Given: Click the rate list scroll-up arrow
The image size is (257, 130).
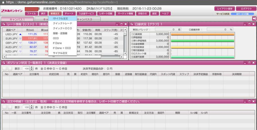Looking at the screenshot, I should pos(125,29).
